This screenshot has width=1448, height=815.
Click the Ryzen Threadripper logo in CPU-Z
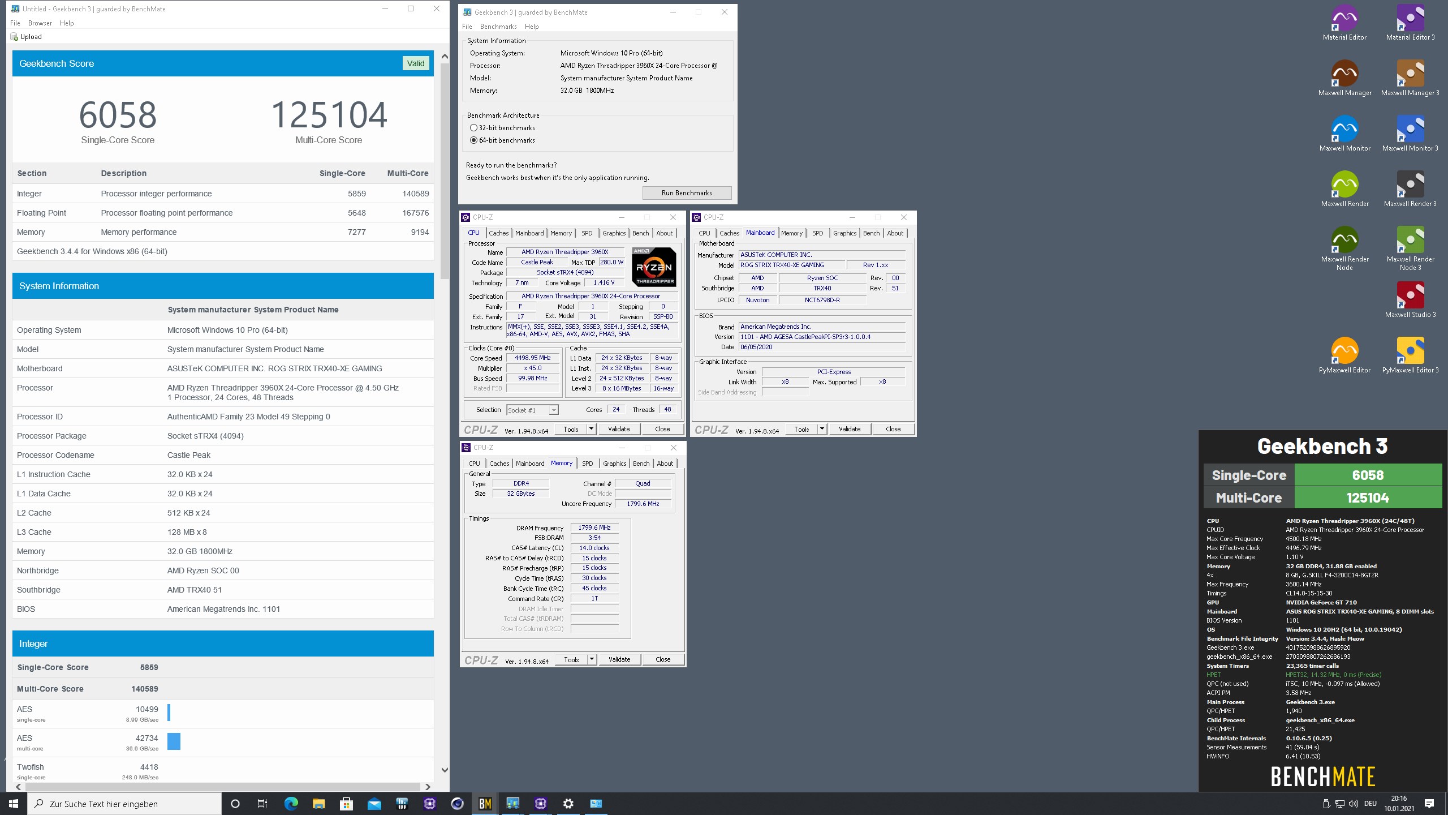(654, 267)
